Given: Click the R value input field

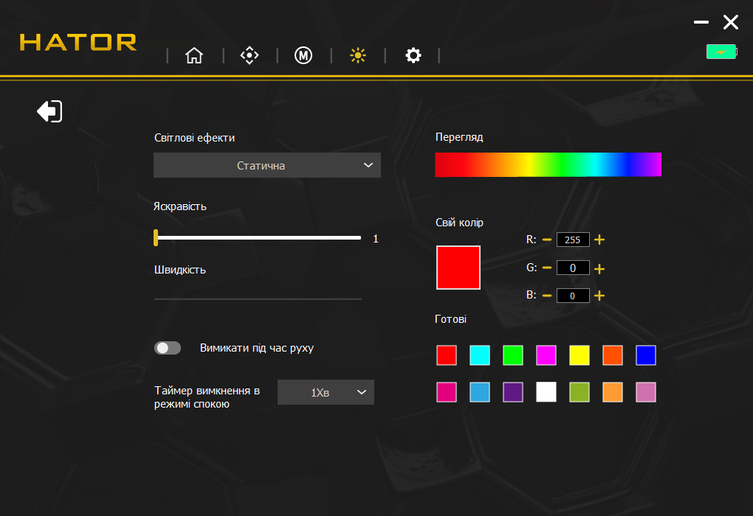Looking at the screenshot, I should [x=573, y=240].
